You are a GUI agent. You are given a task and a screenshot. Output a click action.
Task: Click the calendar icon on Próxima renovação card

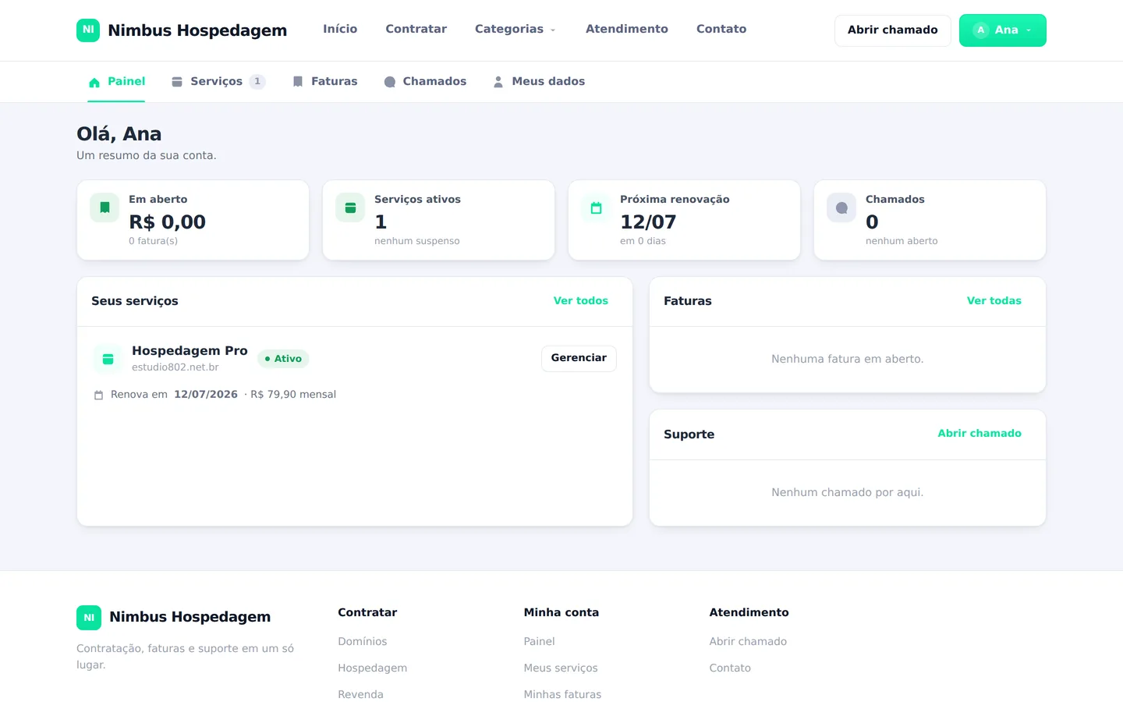tap(596, 208)
